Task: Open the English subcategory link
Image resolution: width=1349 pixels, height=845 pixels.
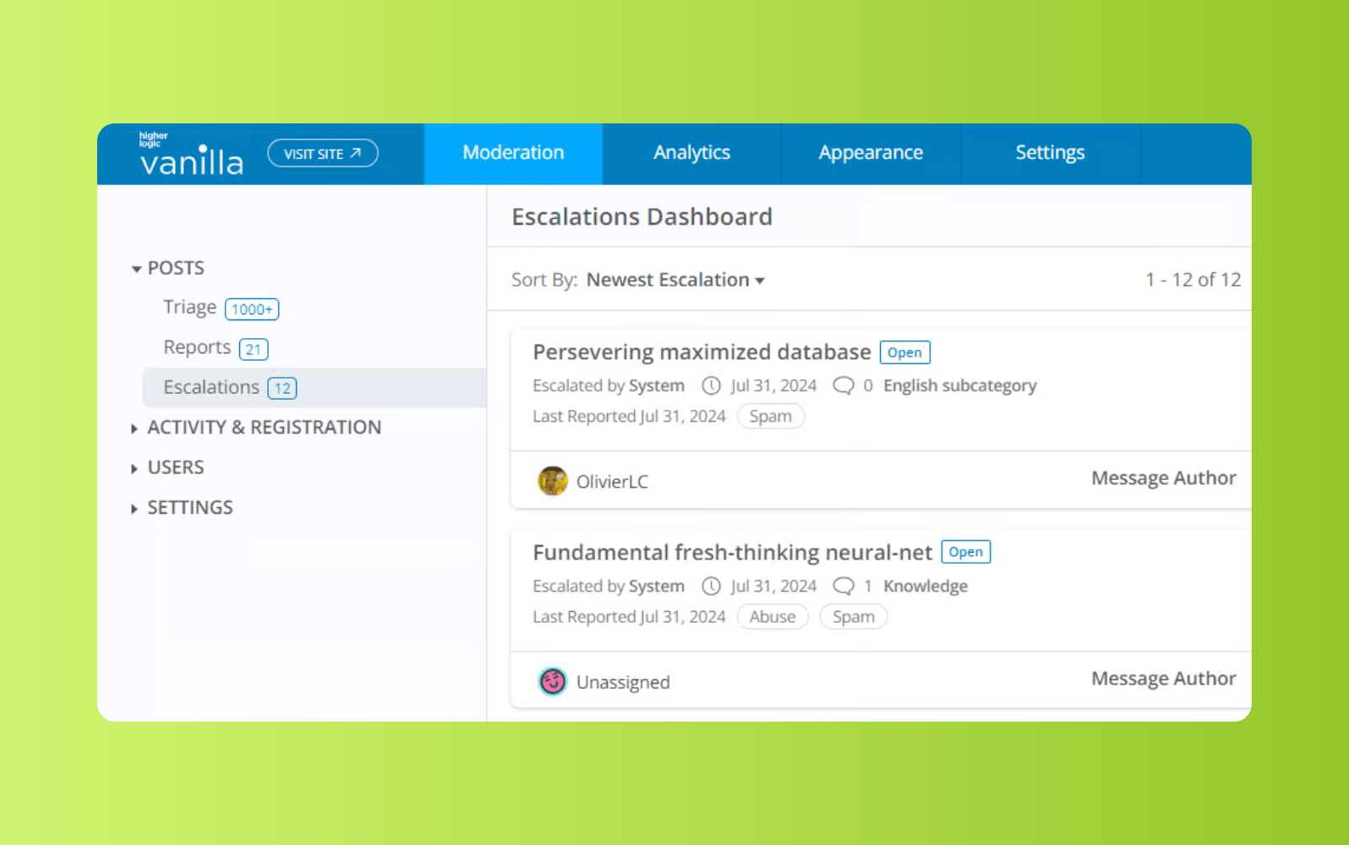Action: (x=960, y=386)
